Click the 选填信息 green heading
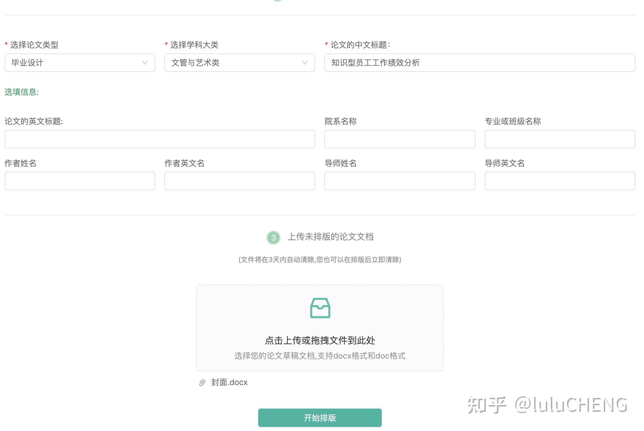 22,92
